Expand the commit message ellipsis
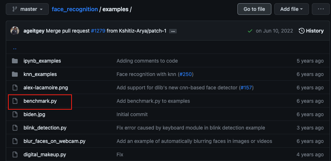The height and width of the screenshot is (161, 331). pos(173,31)
